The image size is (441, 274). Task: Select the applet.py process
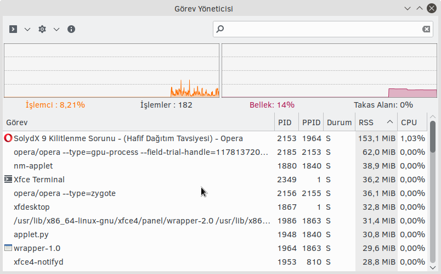(215, 234)
